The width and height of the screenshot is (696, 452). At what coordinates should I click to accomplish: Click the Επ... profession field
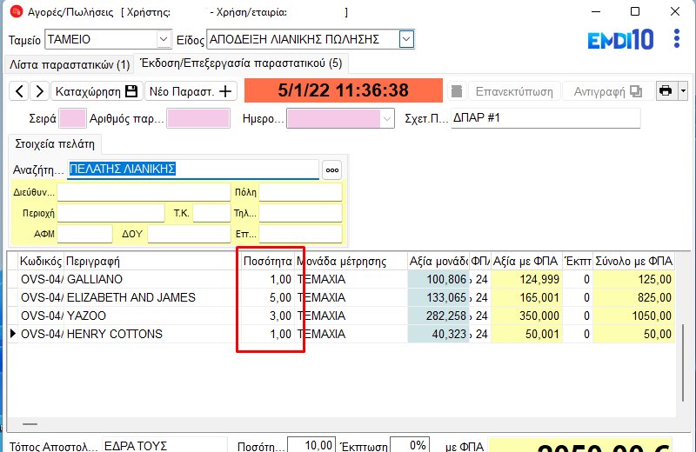pos(300,234)
